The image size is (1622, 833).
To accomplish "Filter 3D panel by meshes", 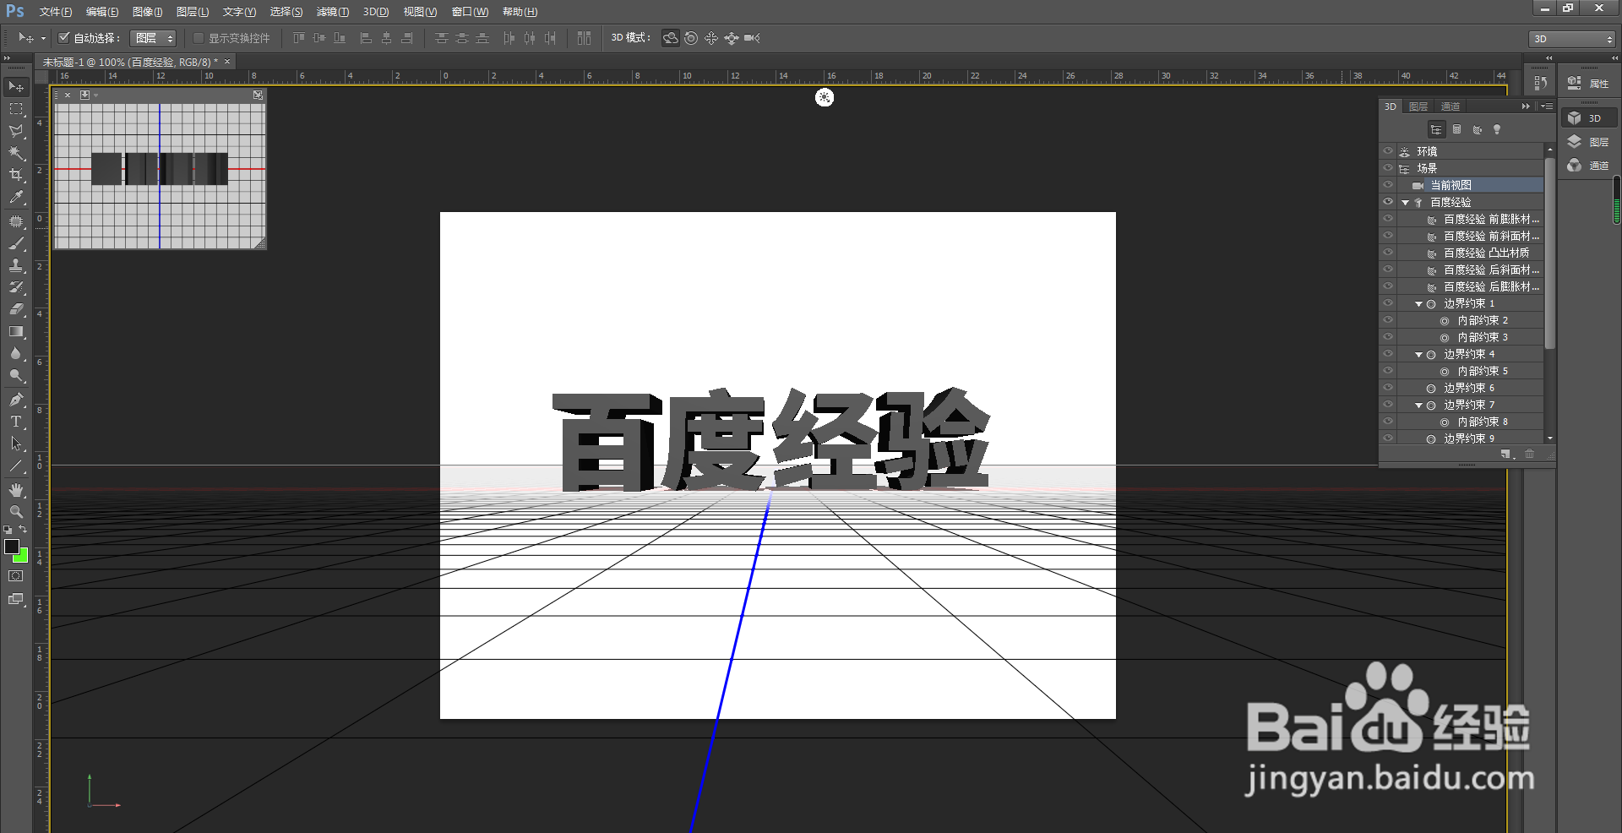I will (x=1456, y=129).
